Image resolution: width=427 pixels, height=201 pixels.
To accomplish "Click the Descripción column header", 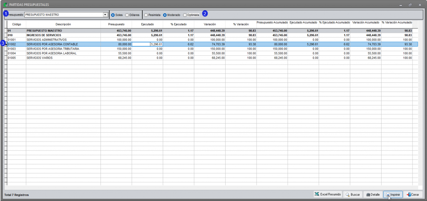I will (x=63, y=24).
